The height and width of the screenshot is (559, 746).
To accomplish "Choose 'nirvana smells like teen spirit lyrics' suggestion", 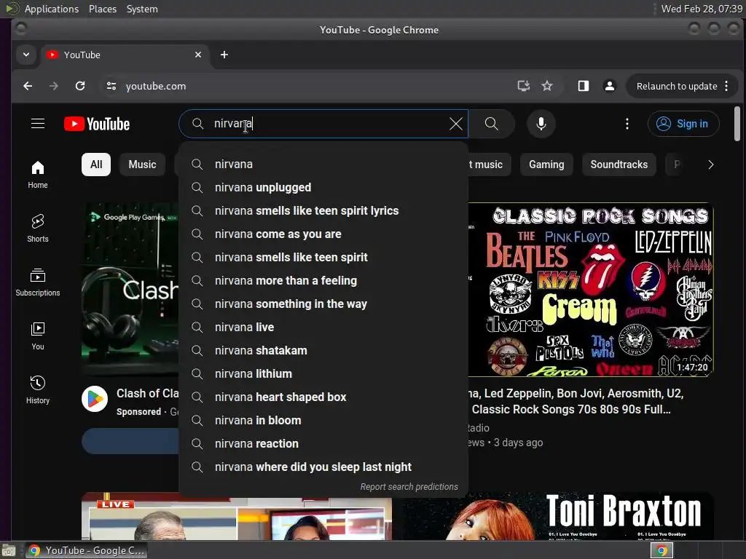I will pyautogui.click(x=323, y=210).
